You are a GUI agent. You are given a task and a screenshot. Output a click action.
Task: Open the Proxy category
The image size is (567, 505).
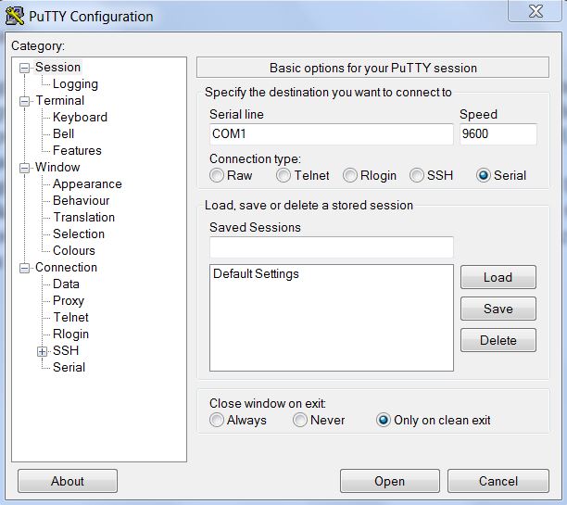pos(69,301)
